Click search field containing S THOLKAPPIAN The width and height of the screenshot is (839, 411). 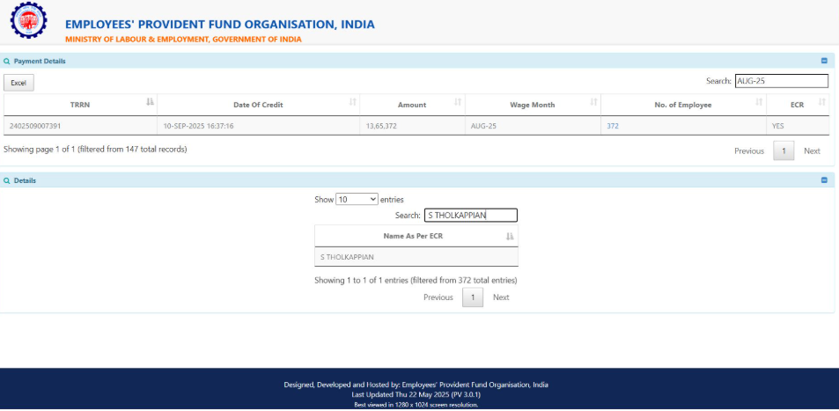[x=470, y=215]
